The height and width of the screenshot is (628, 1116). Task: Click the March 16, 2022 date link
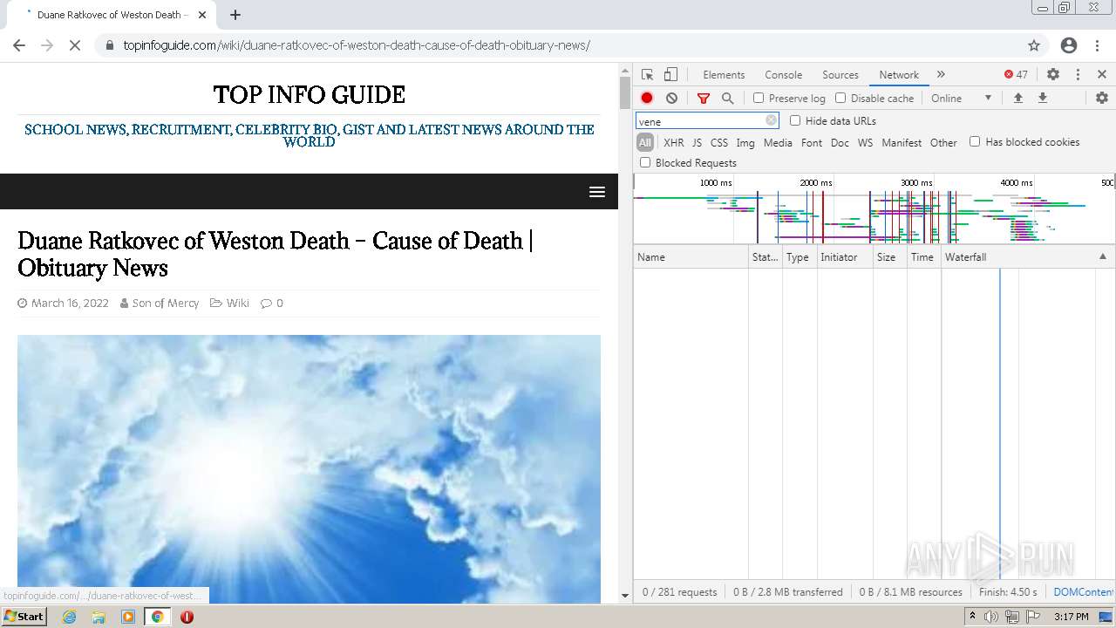tap(70, 303)
